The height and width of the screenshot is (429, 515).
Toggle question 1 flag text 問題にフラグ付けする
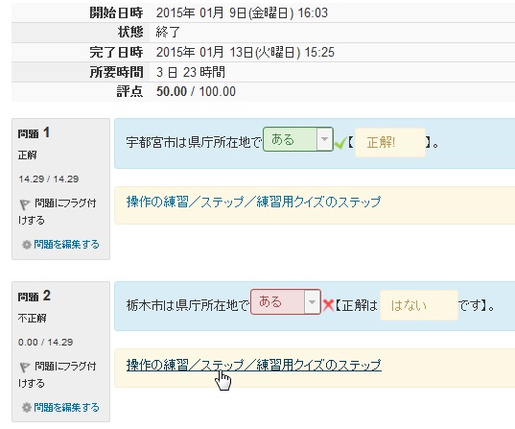click(58, 211)
